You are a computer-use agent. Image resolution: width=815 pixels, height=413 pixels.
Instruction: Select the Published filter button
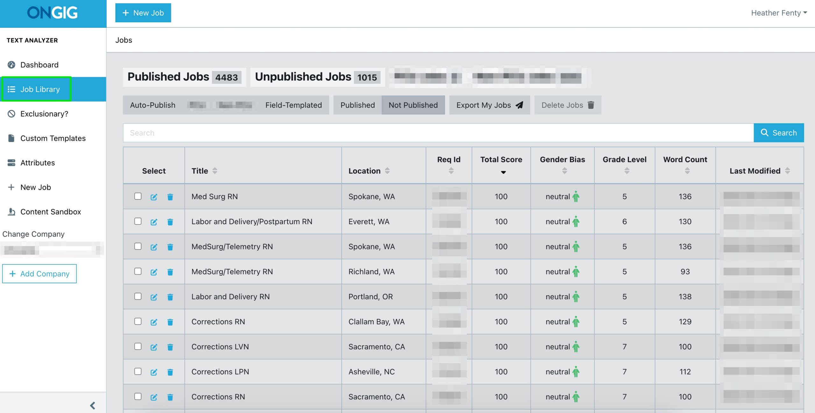tap(358, 105)
